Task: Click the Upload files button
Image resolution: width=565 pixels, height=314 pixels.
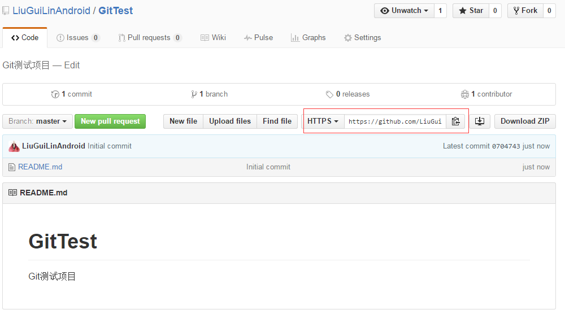Action: pyautogui.click(x=230, y=121)
